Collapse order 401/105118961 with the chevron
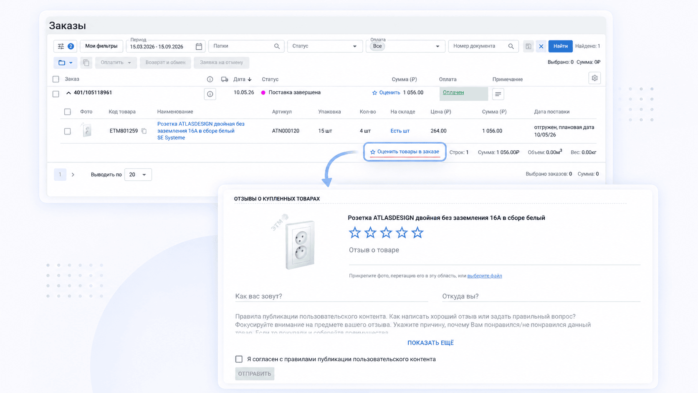 point(68,93)
